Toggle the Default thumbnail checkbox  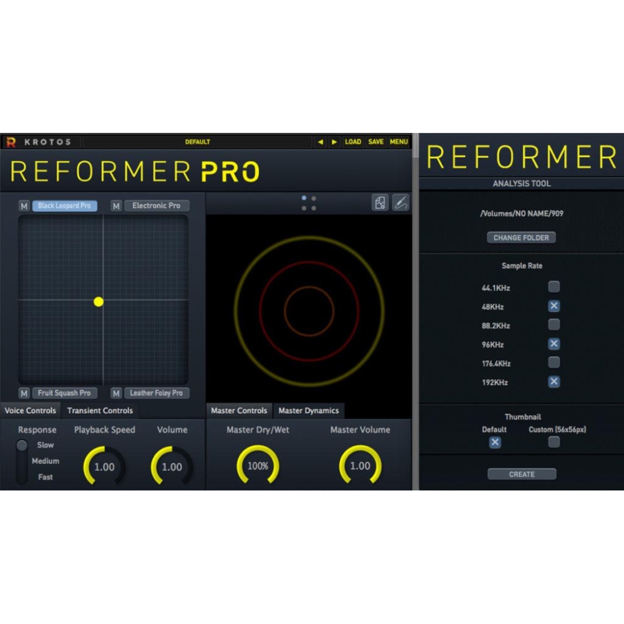tap(495, 442)
